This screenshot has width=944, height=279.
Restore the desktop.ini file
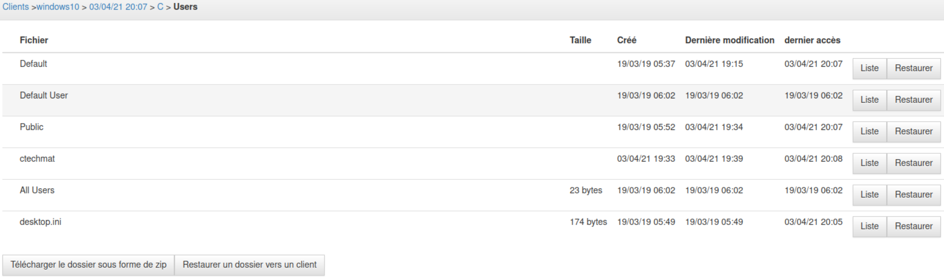[913, 226]
